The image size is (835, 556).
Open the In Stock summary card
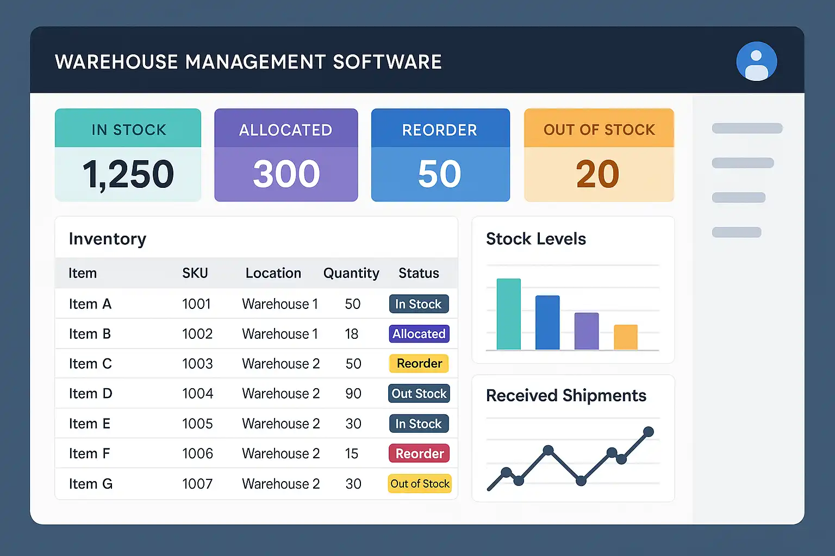(128, 155)
